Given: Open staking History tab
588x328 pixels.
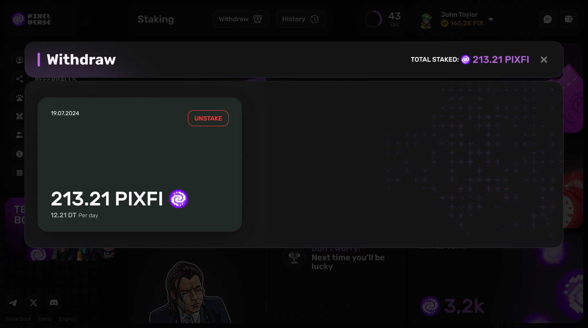Looking at the screenshot, I should (x=301, y=19).
